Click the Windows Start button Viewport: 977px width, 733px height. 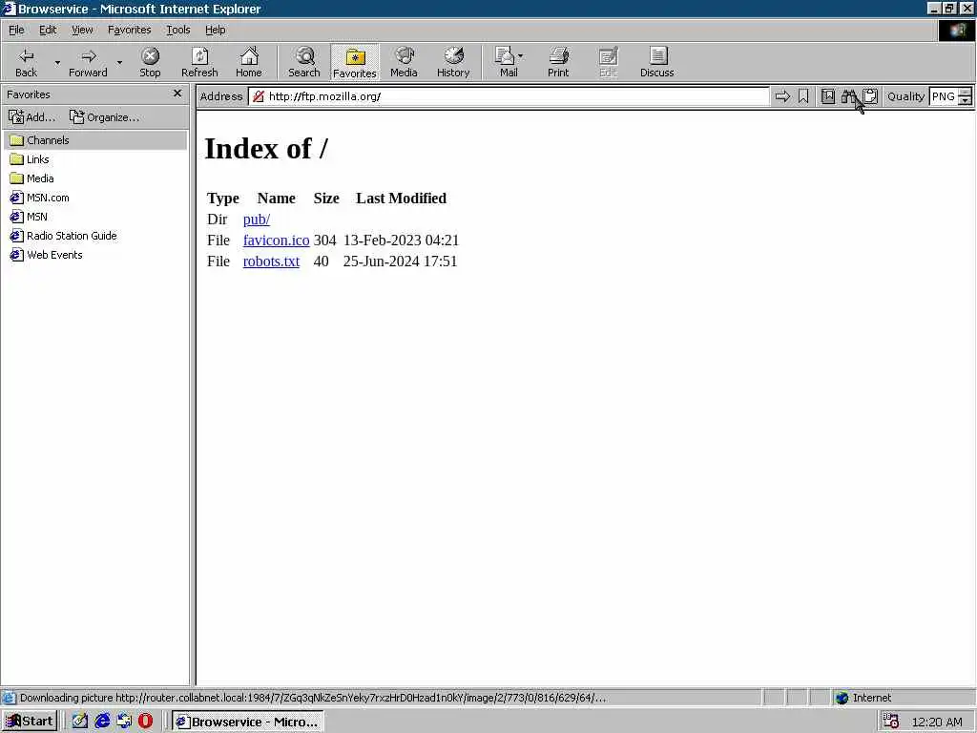[30, 722]
